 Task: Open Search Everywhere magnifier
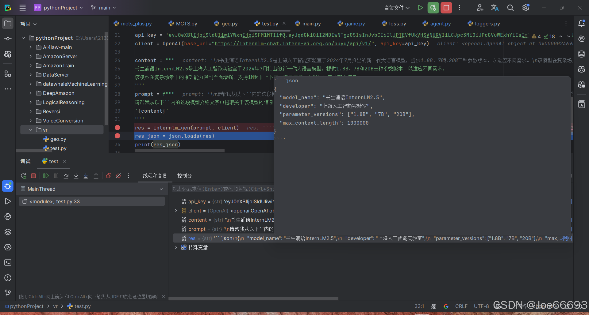510,8
